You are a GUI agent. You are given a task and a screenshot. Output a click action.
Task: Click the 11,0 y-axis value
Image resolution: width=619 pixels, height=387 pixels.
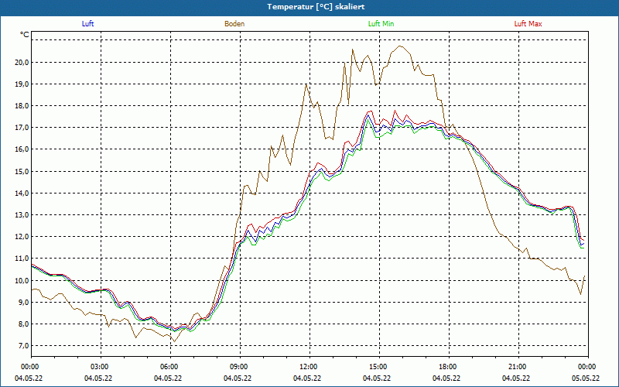point(22,258)
